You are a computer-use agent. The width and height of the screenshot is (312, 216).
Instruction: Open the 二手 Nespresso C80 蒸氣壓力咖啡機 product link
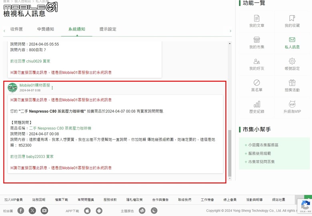(60, 128)
